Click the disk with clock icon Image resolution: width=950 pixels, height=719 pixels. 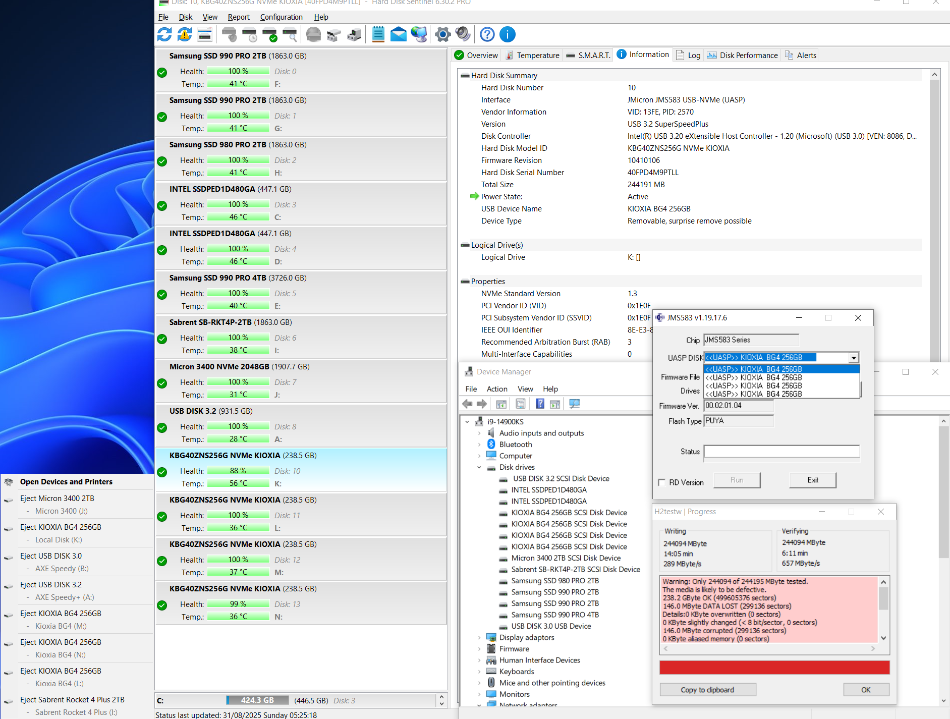point(249,34)
